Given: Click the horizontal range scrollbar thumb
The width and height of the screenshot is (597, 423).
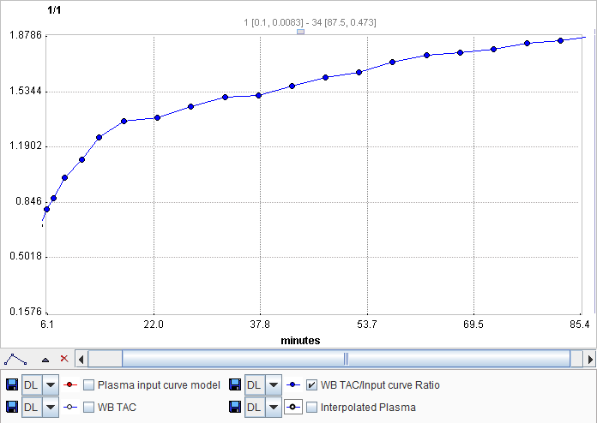Looking at the screenshot, I should (x=346, y=359).
